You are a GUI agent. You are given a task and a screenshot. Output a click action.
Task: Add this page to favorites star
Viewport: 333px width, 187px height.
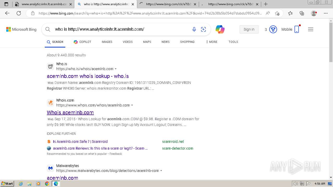(277, 13)
